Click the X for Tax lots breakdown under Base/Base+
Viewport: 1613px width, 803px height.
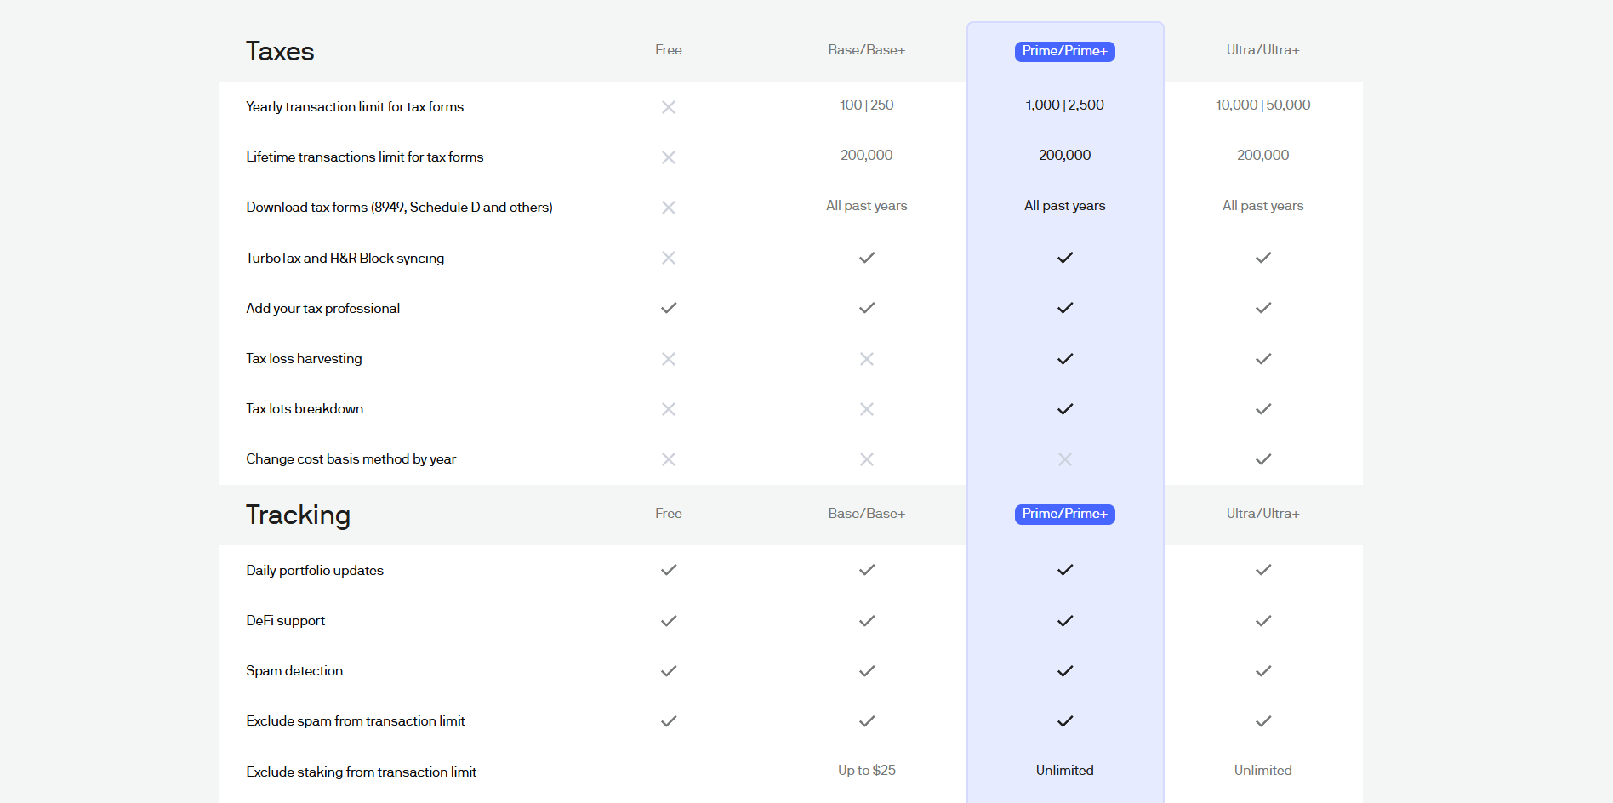[866, 408]
